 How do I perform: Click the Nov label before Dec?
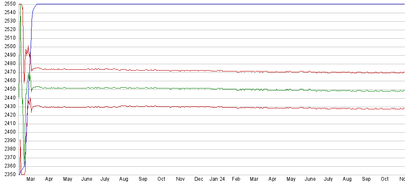point(180,179)
